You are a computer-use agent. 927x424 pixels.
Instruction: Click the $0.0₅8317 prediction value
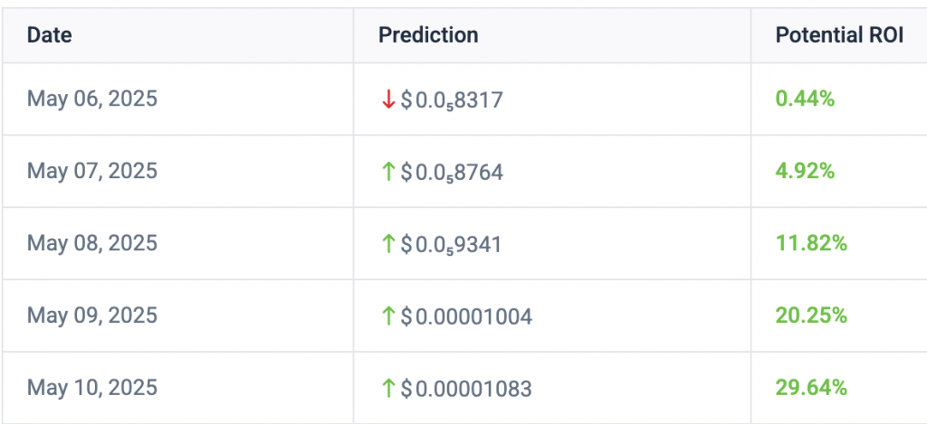(452, 99)
